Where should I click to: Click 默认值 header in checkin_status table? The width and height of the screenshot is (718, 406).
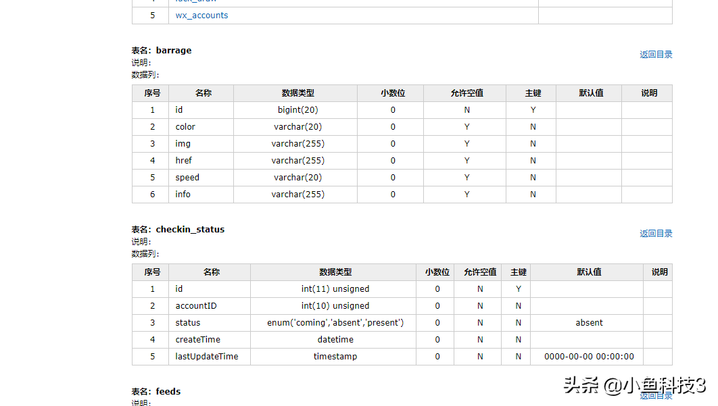[587, 272]
